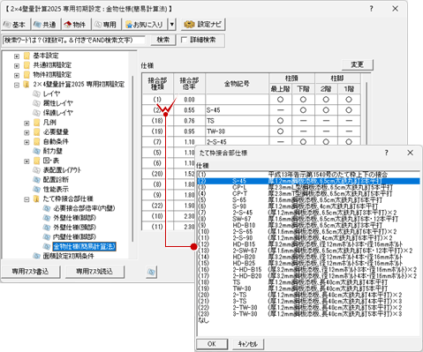Select the レイヤ tree item icon
The height and width of the screenshot is (352, 423).
(x=36, y=94)
